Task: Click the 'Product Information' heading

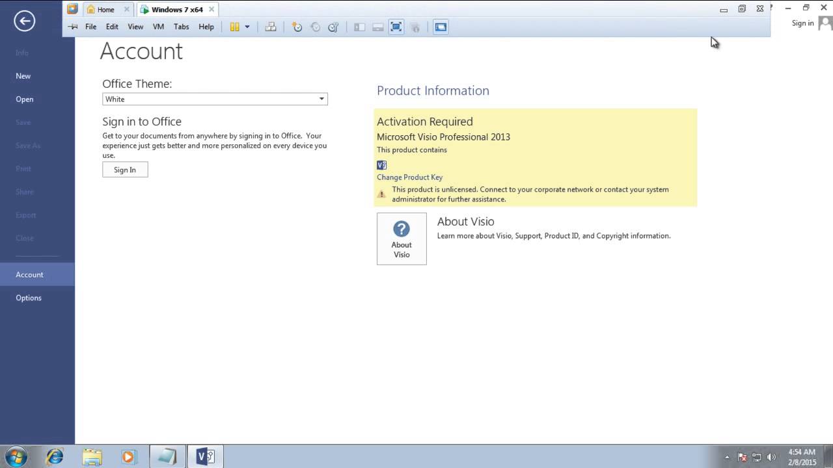Action: click(x=433, y=90)
